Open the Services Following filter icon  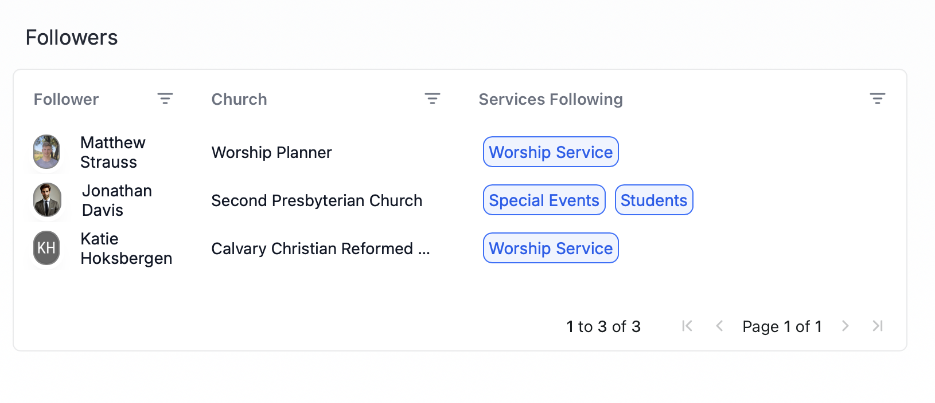tap(877, 98)
